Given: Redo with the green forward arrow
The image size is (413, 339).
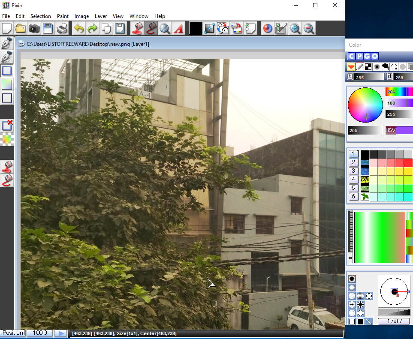Looking at the screenshot, I should click(x=93, y=28).
